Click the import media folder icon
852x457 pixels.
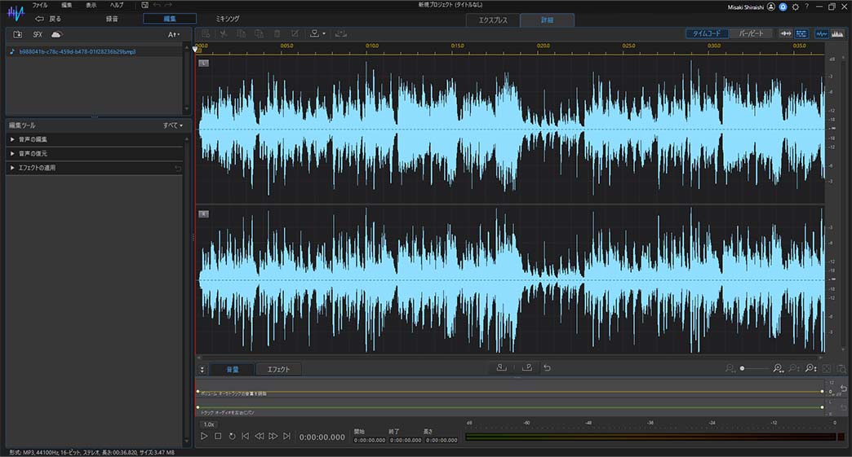(17, 34)
